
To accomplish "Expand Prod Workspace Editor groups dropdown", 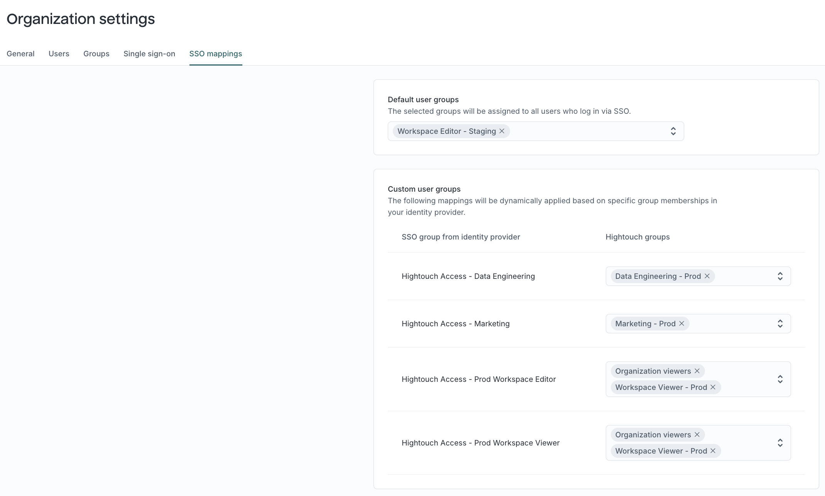I will 780,379.
